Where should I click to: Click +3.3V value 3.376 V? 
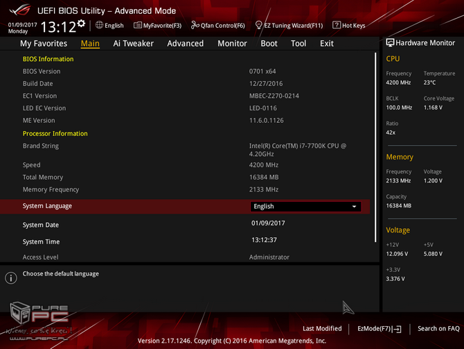click(395, 279)
